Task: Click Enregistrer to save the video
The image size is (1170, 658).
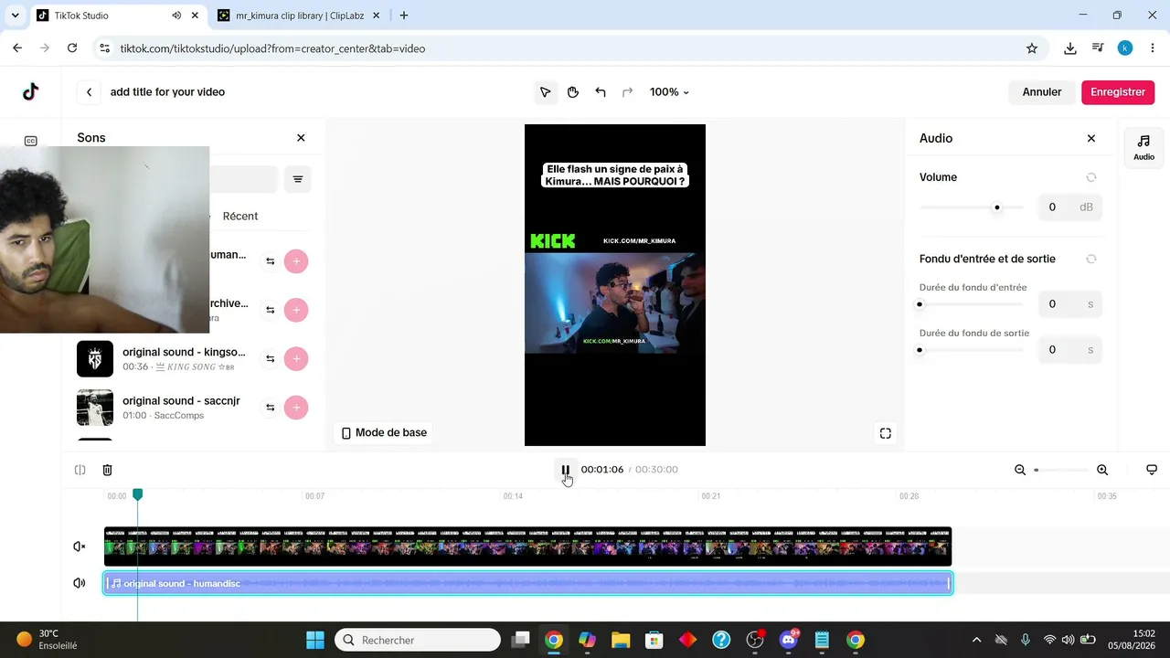Action: [x=1118, y=92]
